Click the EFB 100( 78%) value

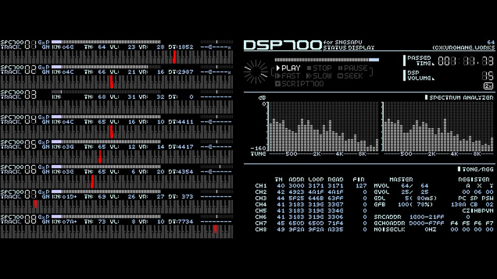point(403,205)
